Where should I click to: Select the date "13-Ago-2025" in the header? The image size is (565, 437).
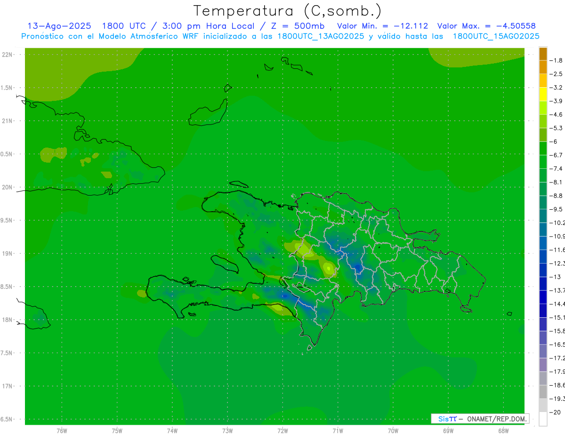(59, 26)
